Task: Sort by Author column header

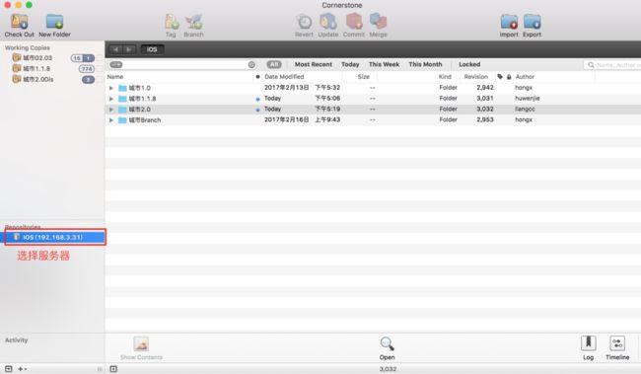Action: point(525,77)
